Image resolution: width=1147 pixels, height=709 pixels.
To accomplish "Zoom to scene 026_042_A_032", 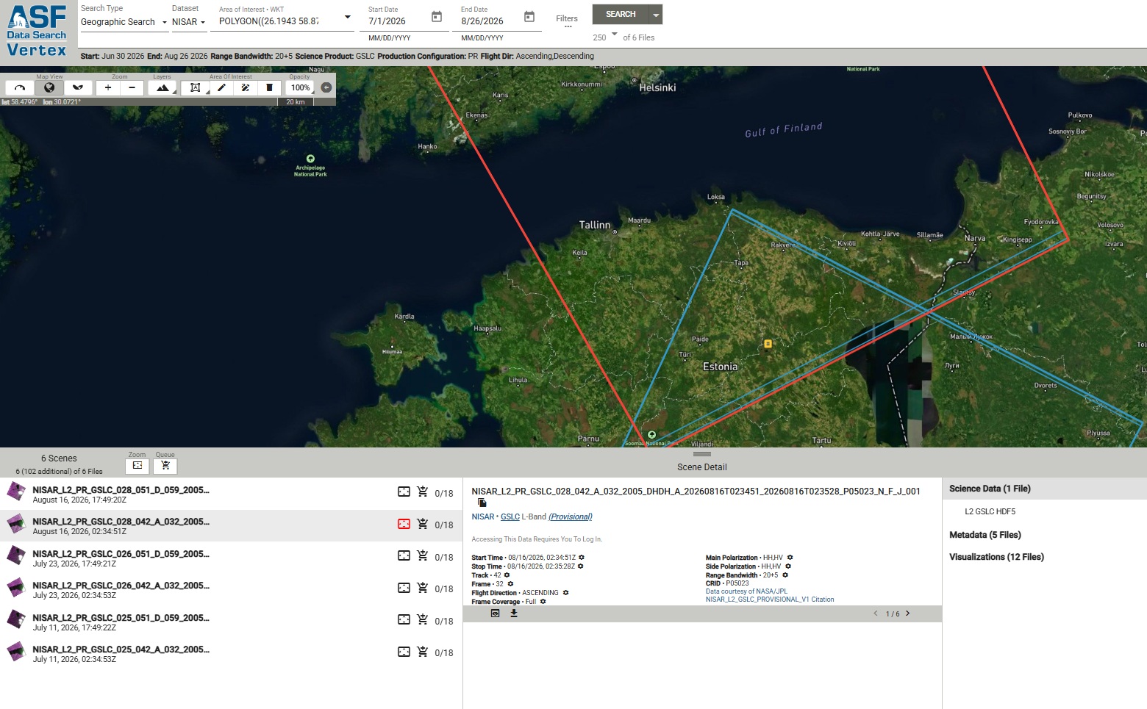I will coord(404,588).
